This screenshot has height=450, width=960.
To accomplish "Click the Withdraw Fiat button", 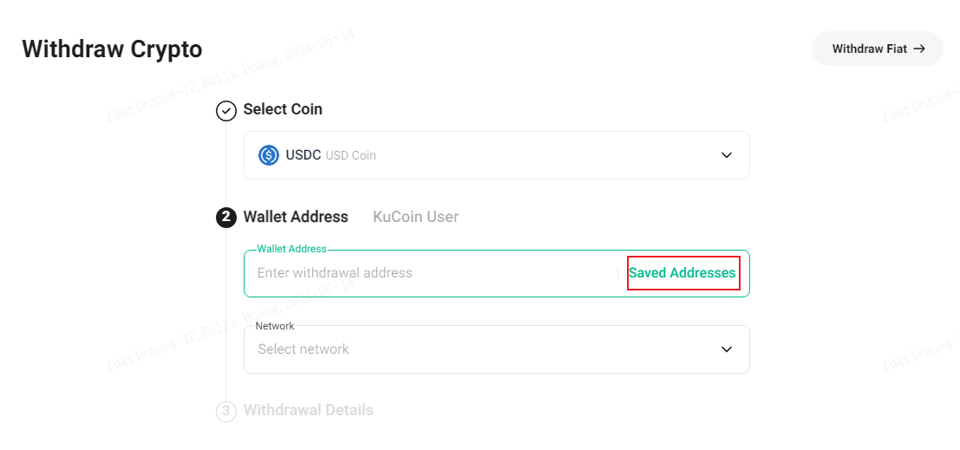I will point(878,49).
